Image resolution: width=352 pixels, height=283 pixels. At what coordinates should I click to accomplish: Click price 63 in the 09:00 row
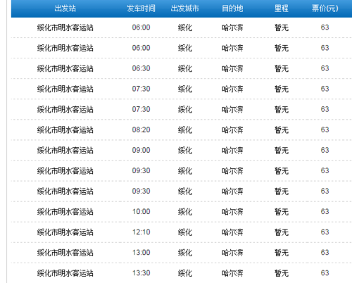coord(325,150)
